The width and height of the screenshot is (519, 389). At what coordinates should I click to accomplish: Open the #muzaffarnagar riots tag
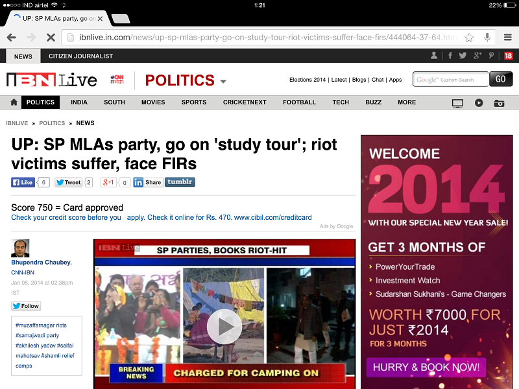coord(41,325)
